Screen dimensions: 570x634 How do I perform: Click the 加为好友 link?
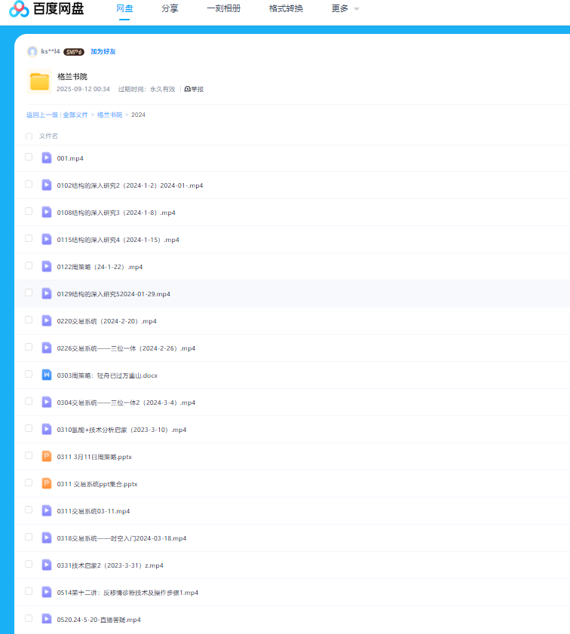point(103,52)
